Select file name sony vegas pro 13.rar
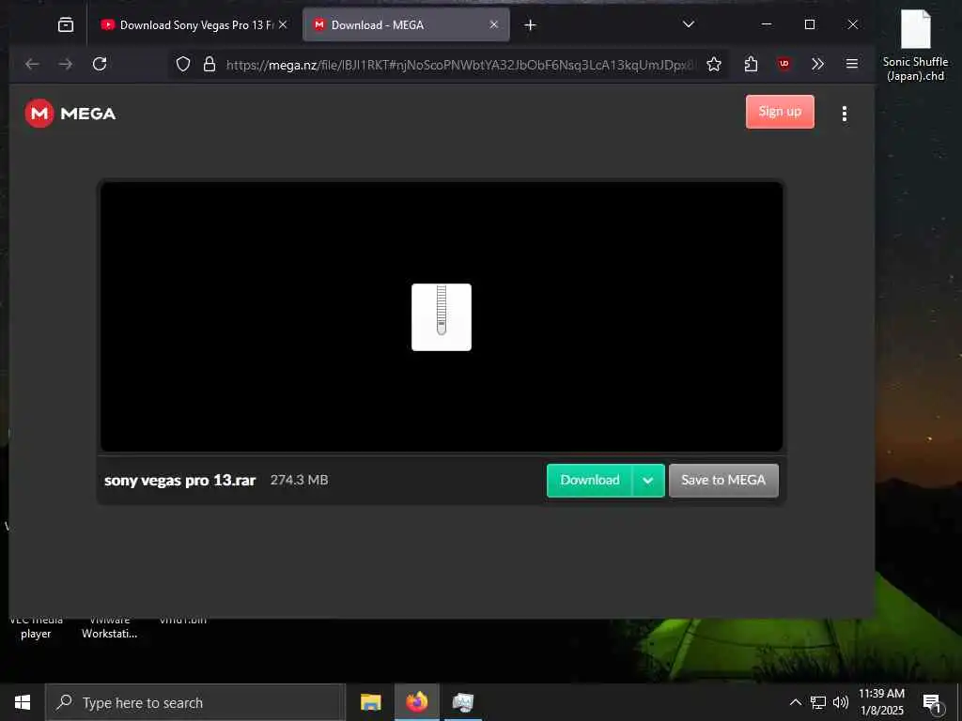The width and height of the screenshot is (962, 721). [179, 480]
